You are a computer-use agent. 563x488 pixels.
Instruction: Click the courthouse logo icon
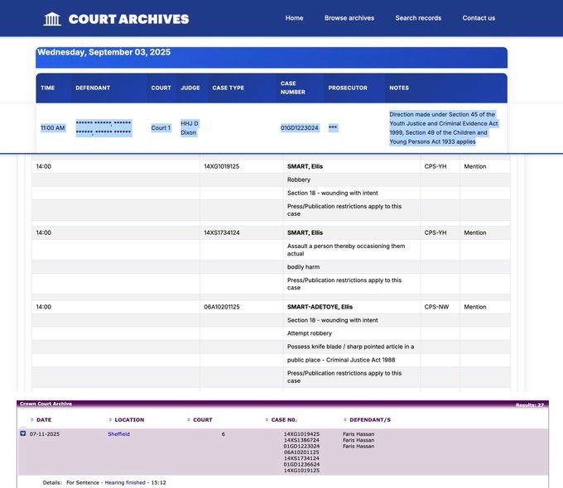pyautogui.click(x=52, y=19)
